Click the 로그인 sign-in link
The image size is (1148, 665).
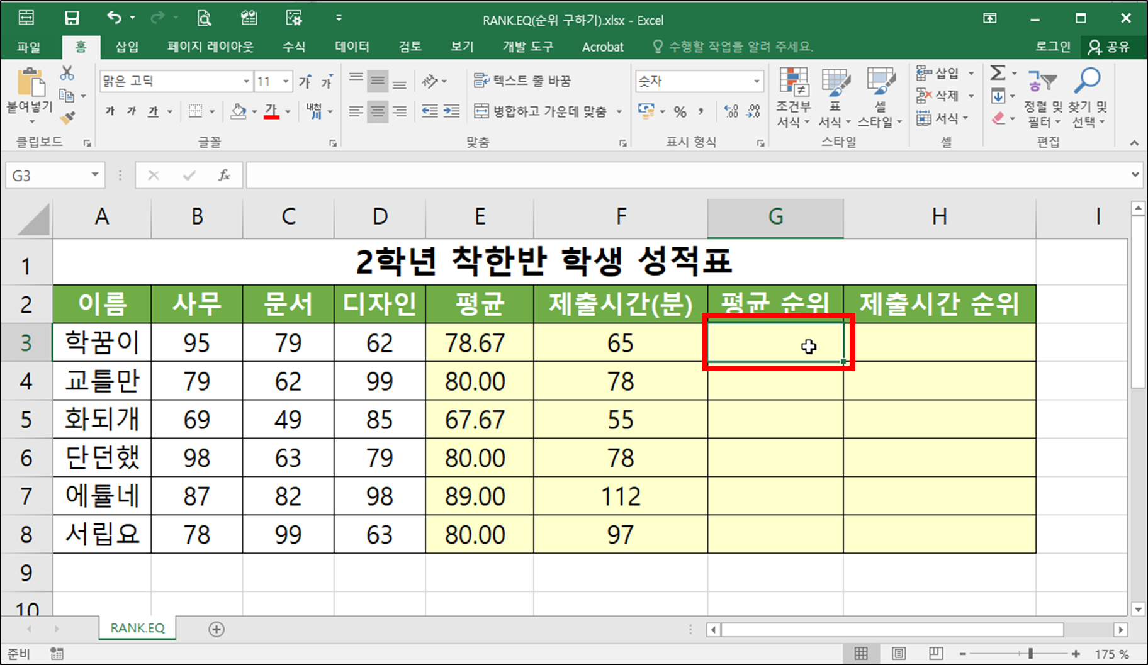coord(1053,47)
